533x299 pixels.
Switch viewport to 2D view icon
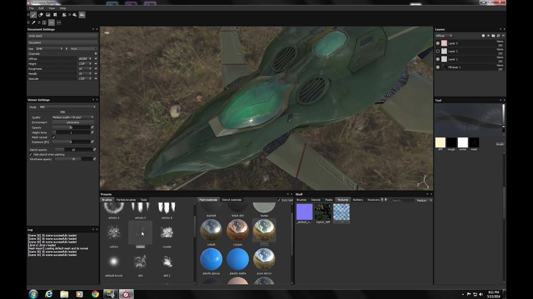point(59,22)
